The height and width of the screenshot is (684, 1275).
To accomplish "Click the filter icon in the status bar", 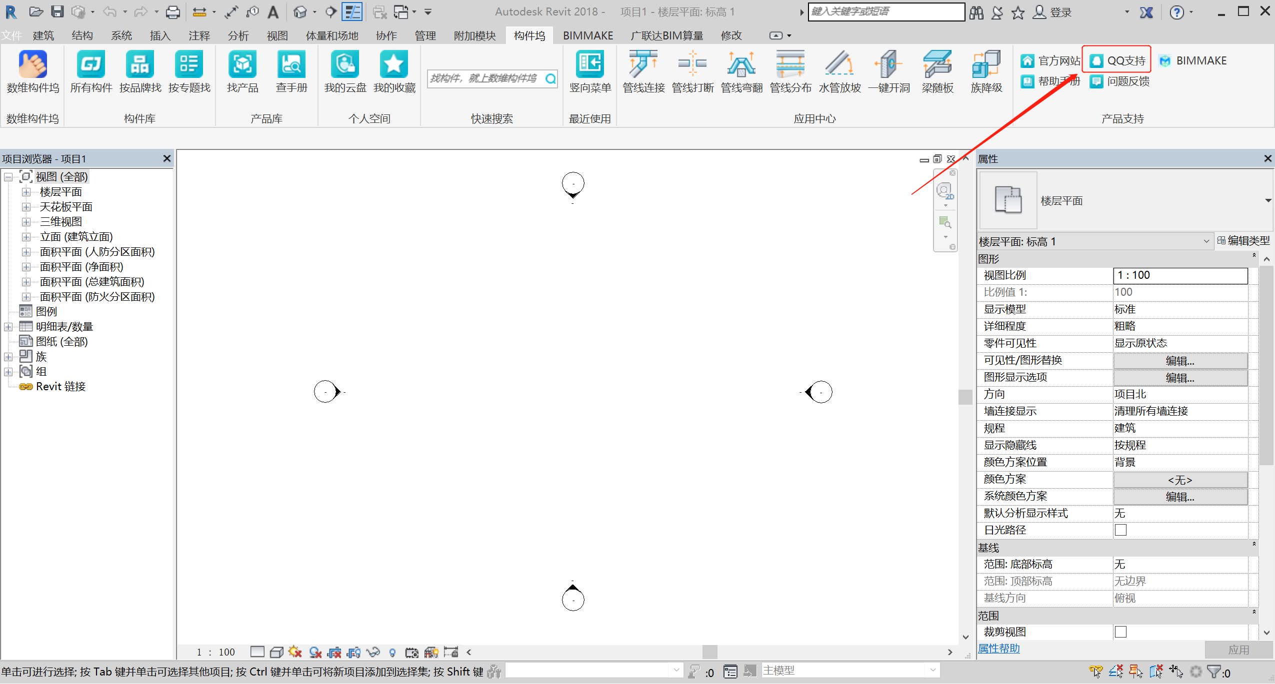I will (1214, 672).
